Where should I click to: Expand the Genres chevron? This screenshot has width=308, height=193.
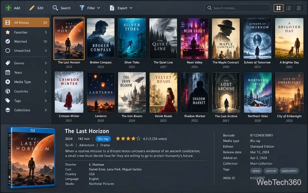coord(45,63)
